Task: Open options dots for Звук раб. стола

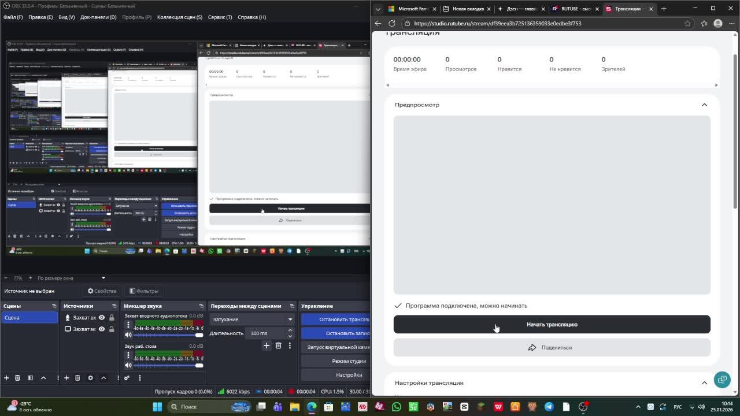Action: tap(128, 355)
